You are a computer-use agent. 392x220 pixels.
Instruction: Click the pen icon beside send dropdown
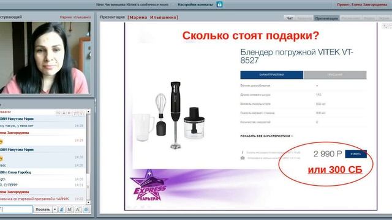62,210
